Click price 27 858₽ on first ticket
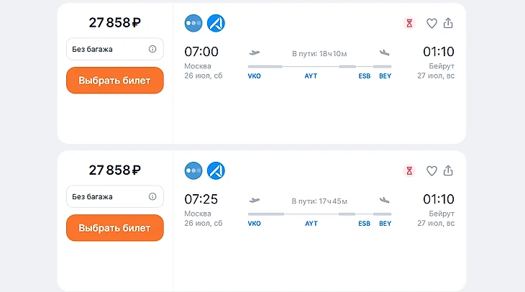This screenshot has height=292, width=525. (x=114, y=22)
